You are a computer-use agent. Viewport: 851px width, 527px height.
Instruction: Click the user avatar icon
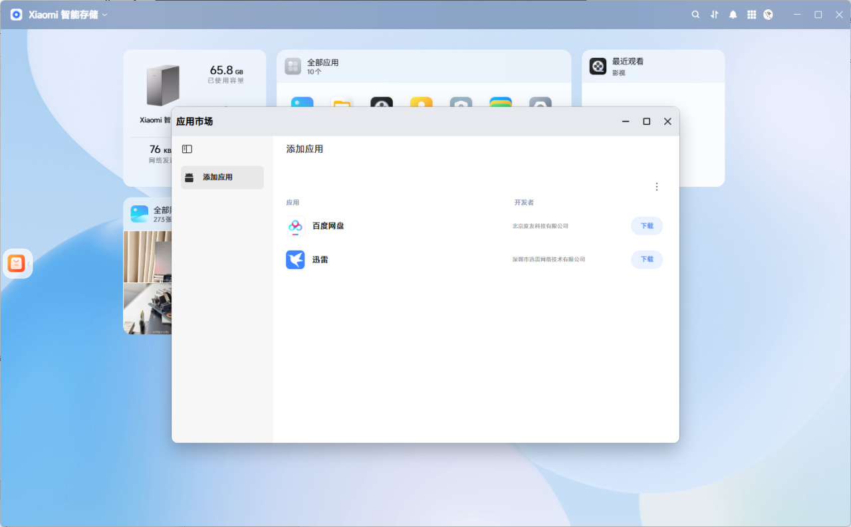pos(769,15)
